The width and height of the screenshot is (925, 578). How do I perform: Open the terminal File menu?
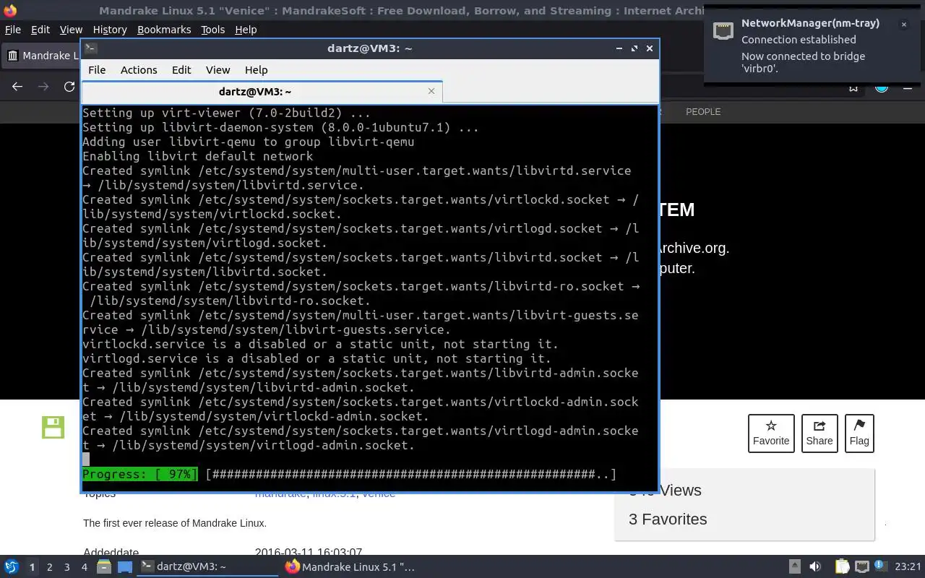(97, 70)
